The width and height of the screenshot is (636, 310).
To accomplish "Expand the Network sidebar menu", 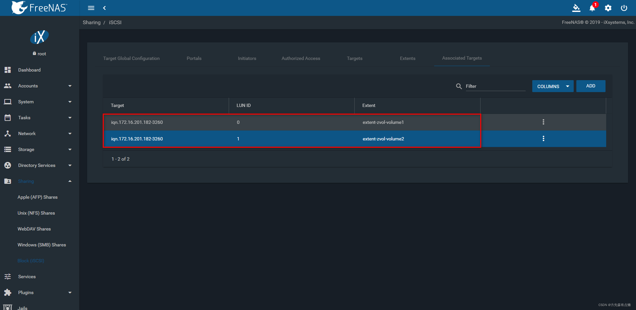I will pyautogui.click(x=27, y=133).
